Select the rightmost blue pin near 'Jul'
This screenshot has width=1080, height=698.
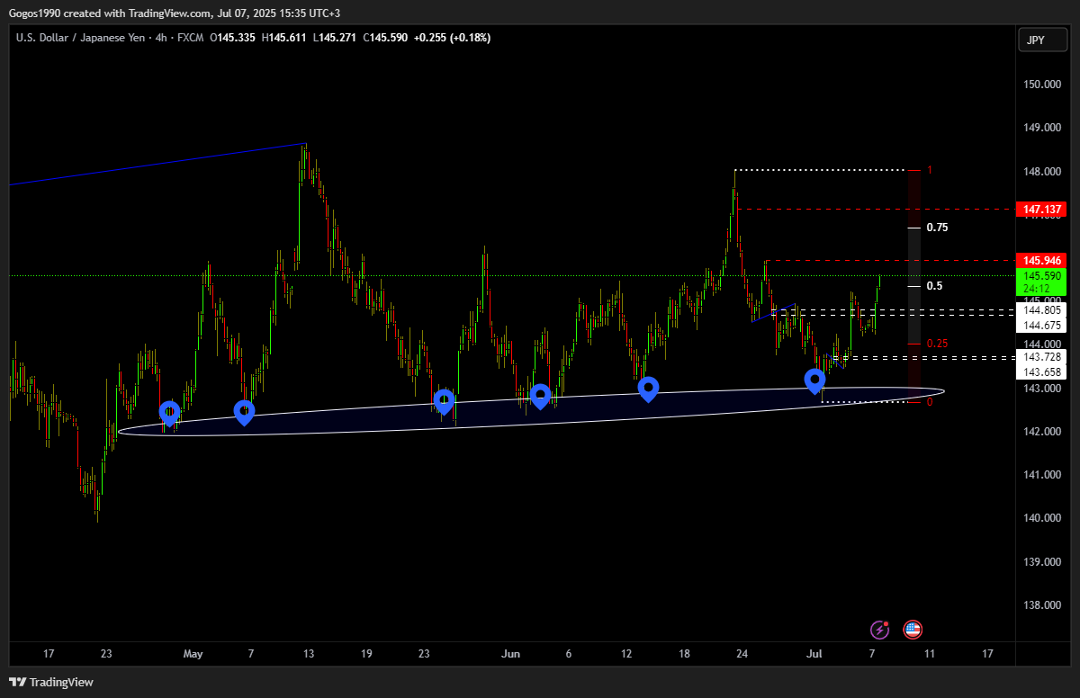pos(815,381)
